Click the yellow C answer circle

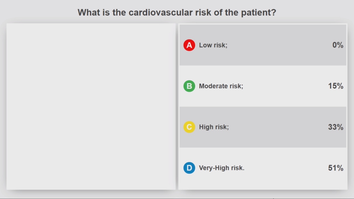189,127
